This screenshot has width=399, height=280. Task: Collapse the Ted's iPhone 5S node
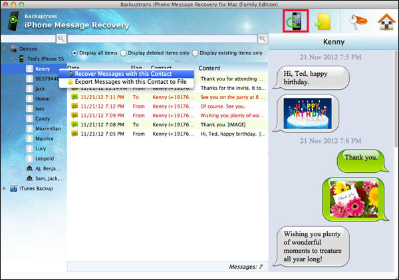[12, 59]
